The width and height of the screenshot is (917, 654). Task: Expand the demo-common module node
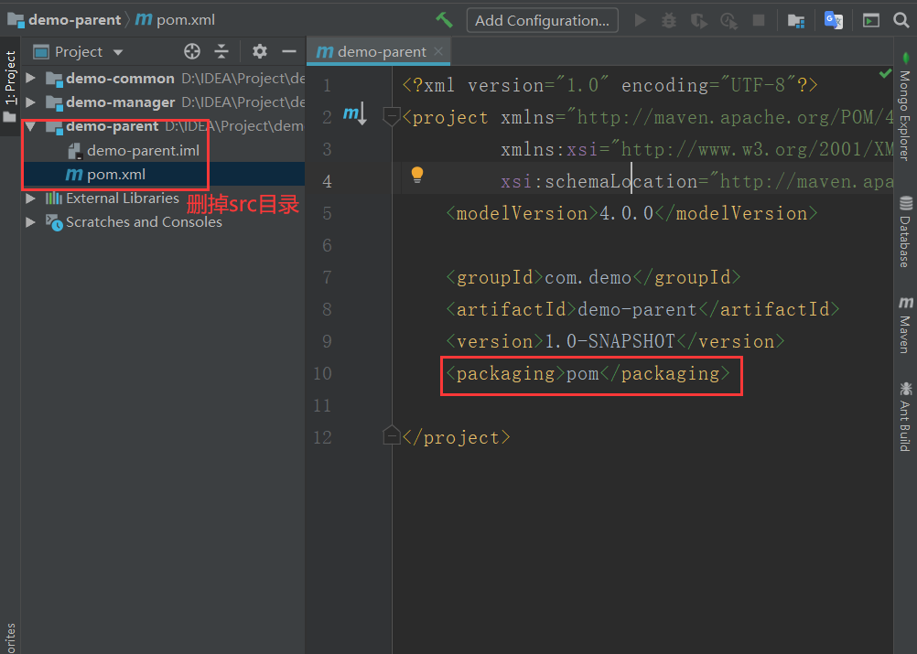click(x=31, y=78)
